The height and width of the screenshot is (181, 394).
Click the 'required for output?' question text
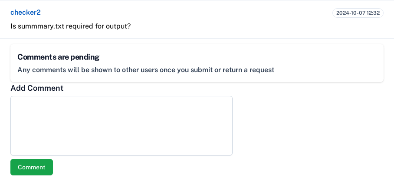[x=98, y=26]
